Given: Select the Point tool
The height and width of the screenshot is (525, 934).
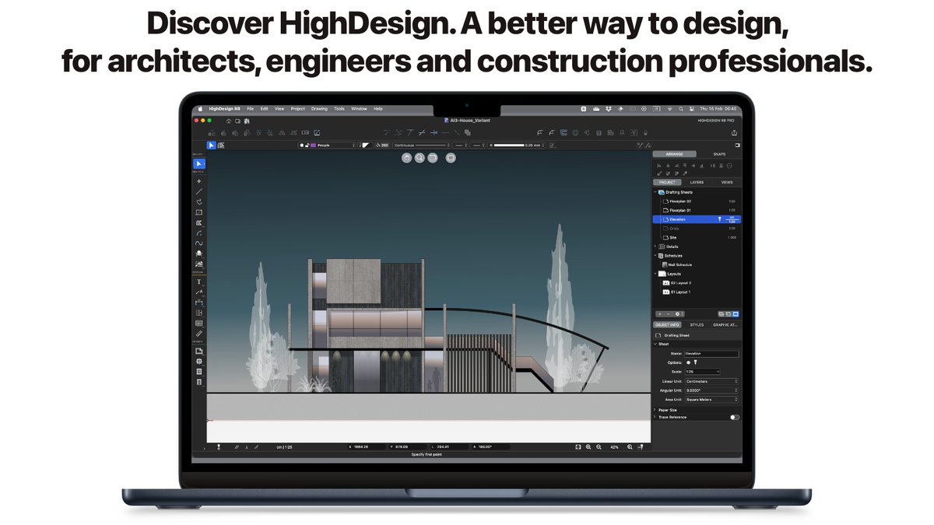Looking at the screenshot, I should coord(199,181).
